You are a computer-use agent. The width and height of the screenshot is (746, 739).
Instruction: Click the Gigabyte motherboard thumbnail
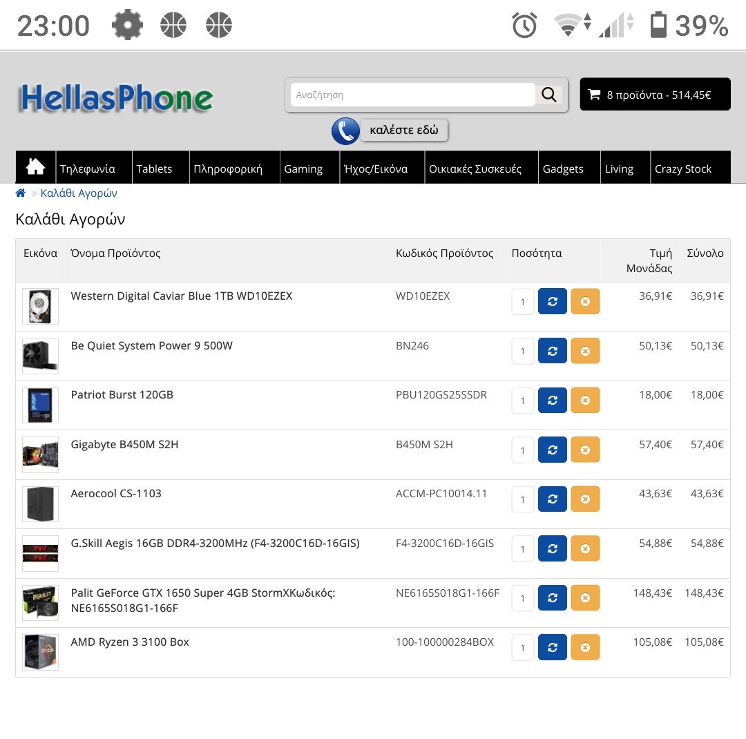[41, 455]
